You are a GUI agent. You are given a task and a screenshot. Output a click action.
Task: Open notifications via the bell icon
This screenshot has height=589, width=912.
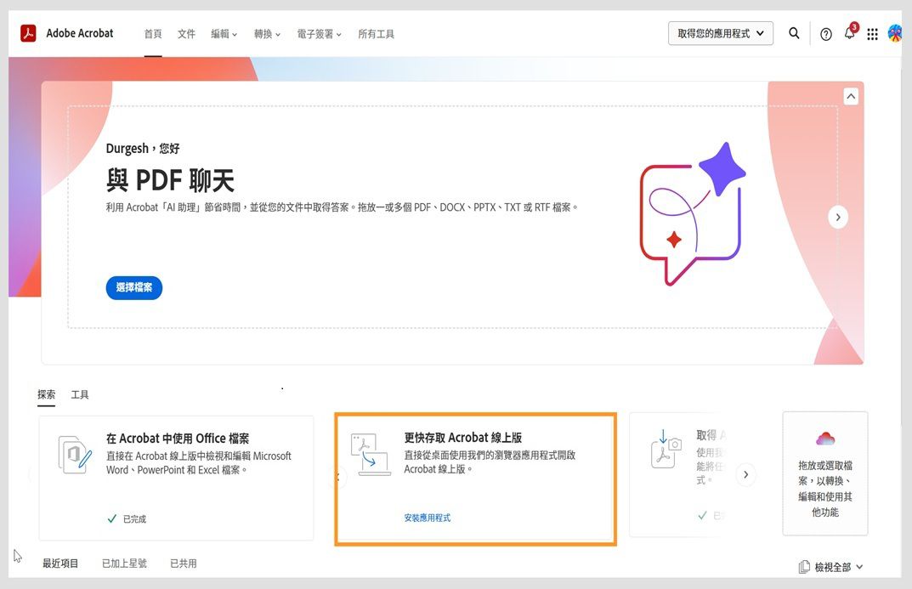click(849, 33)
